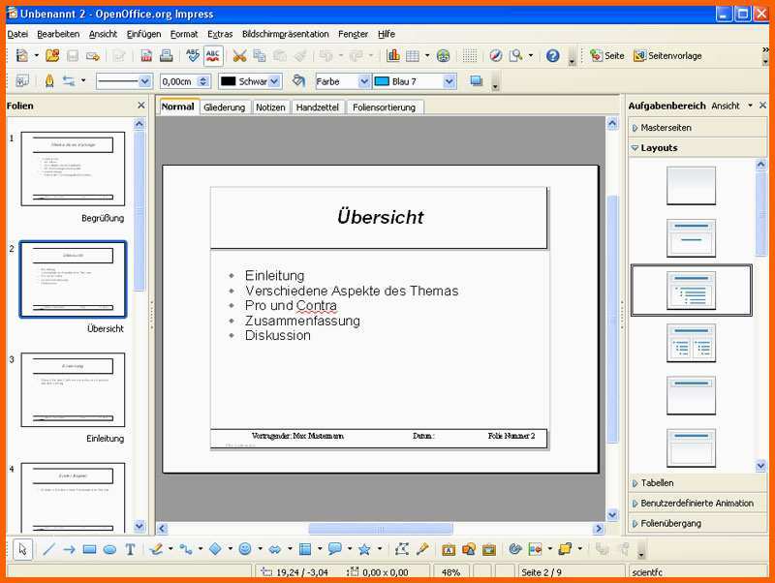Viewport: 775px width, 583px height.
Task: Click the Zoom magnifier icon
Action: point(516,56)
